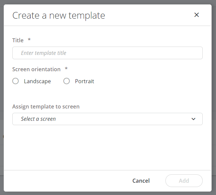Click the Enter template title placeholder
This screenshot has height=195, width=216.
(x=44, y=53)
